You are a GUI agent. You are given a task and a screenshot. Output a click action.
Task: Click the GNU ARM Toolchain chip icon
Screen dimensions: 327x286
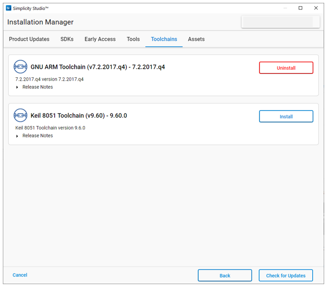pyautogui.click(x=20, y=67)
